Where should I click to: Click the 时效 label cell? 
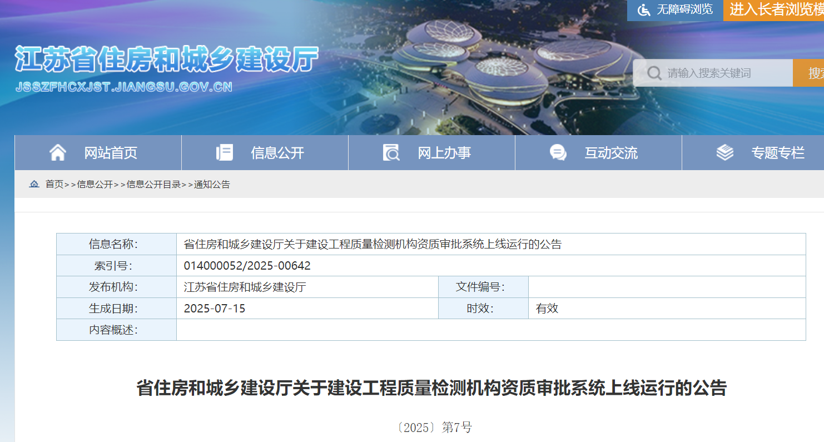click(x=484, y=309)
